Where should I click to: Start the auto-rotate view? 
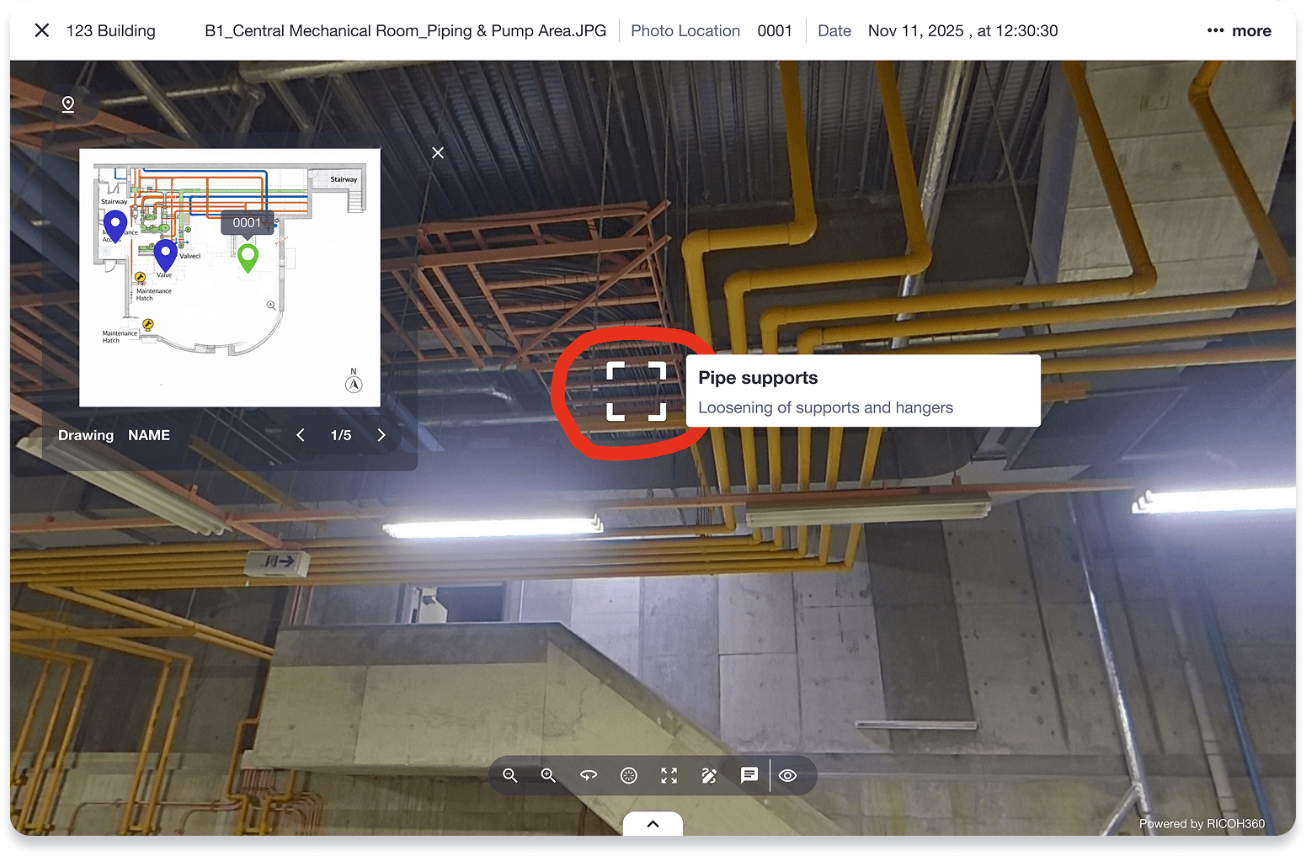(589, 775)
